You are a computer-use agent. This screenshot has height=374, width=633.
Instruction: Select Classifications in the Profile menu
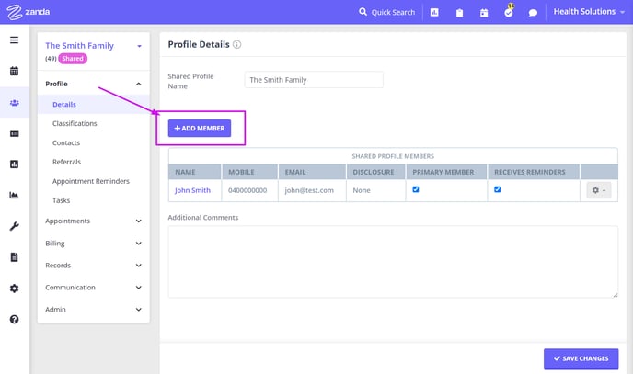[75, 123]
